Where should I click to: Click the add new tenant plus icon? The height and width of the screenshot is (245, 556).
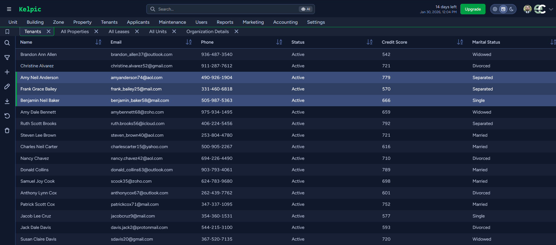click(7, 72)
